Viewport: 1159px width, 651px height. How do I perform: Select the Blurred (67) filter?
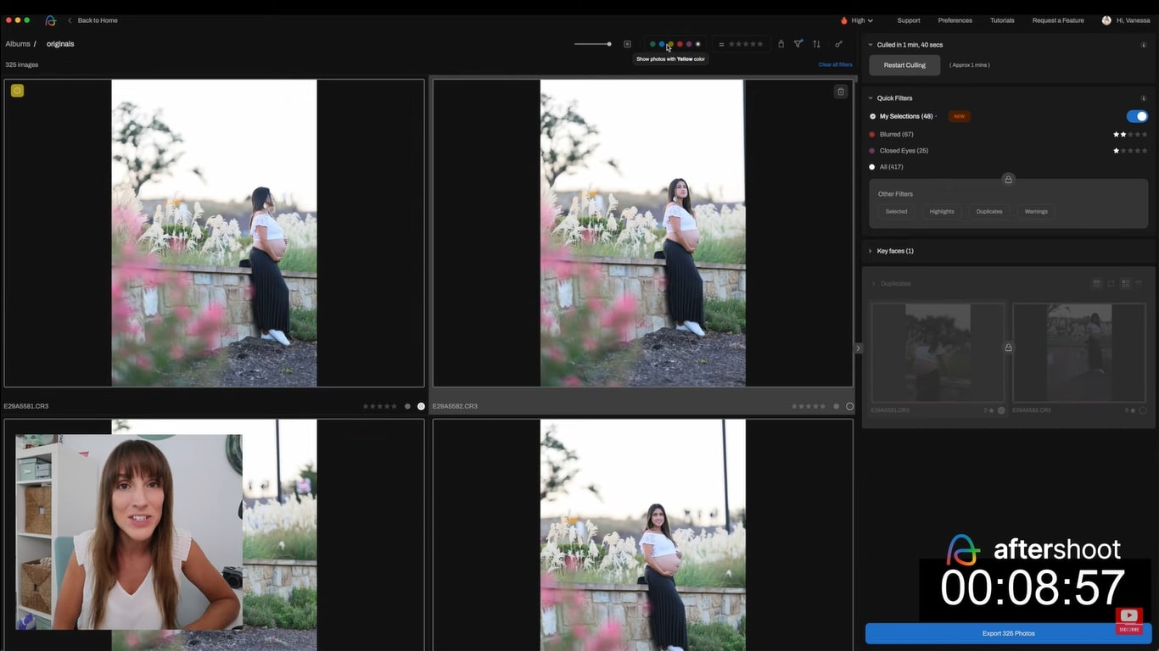click(896, 134)
